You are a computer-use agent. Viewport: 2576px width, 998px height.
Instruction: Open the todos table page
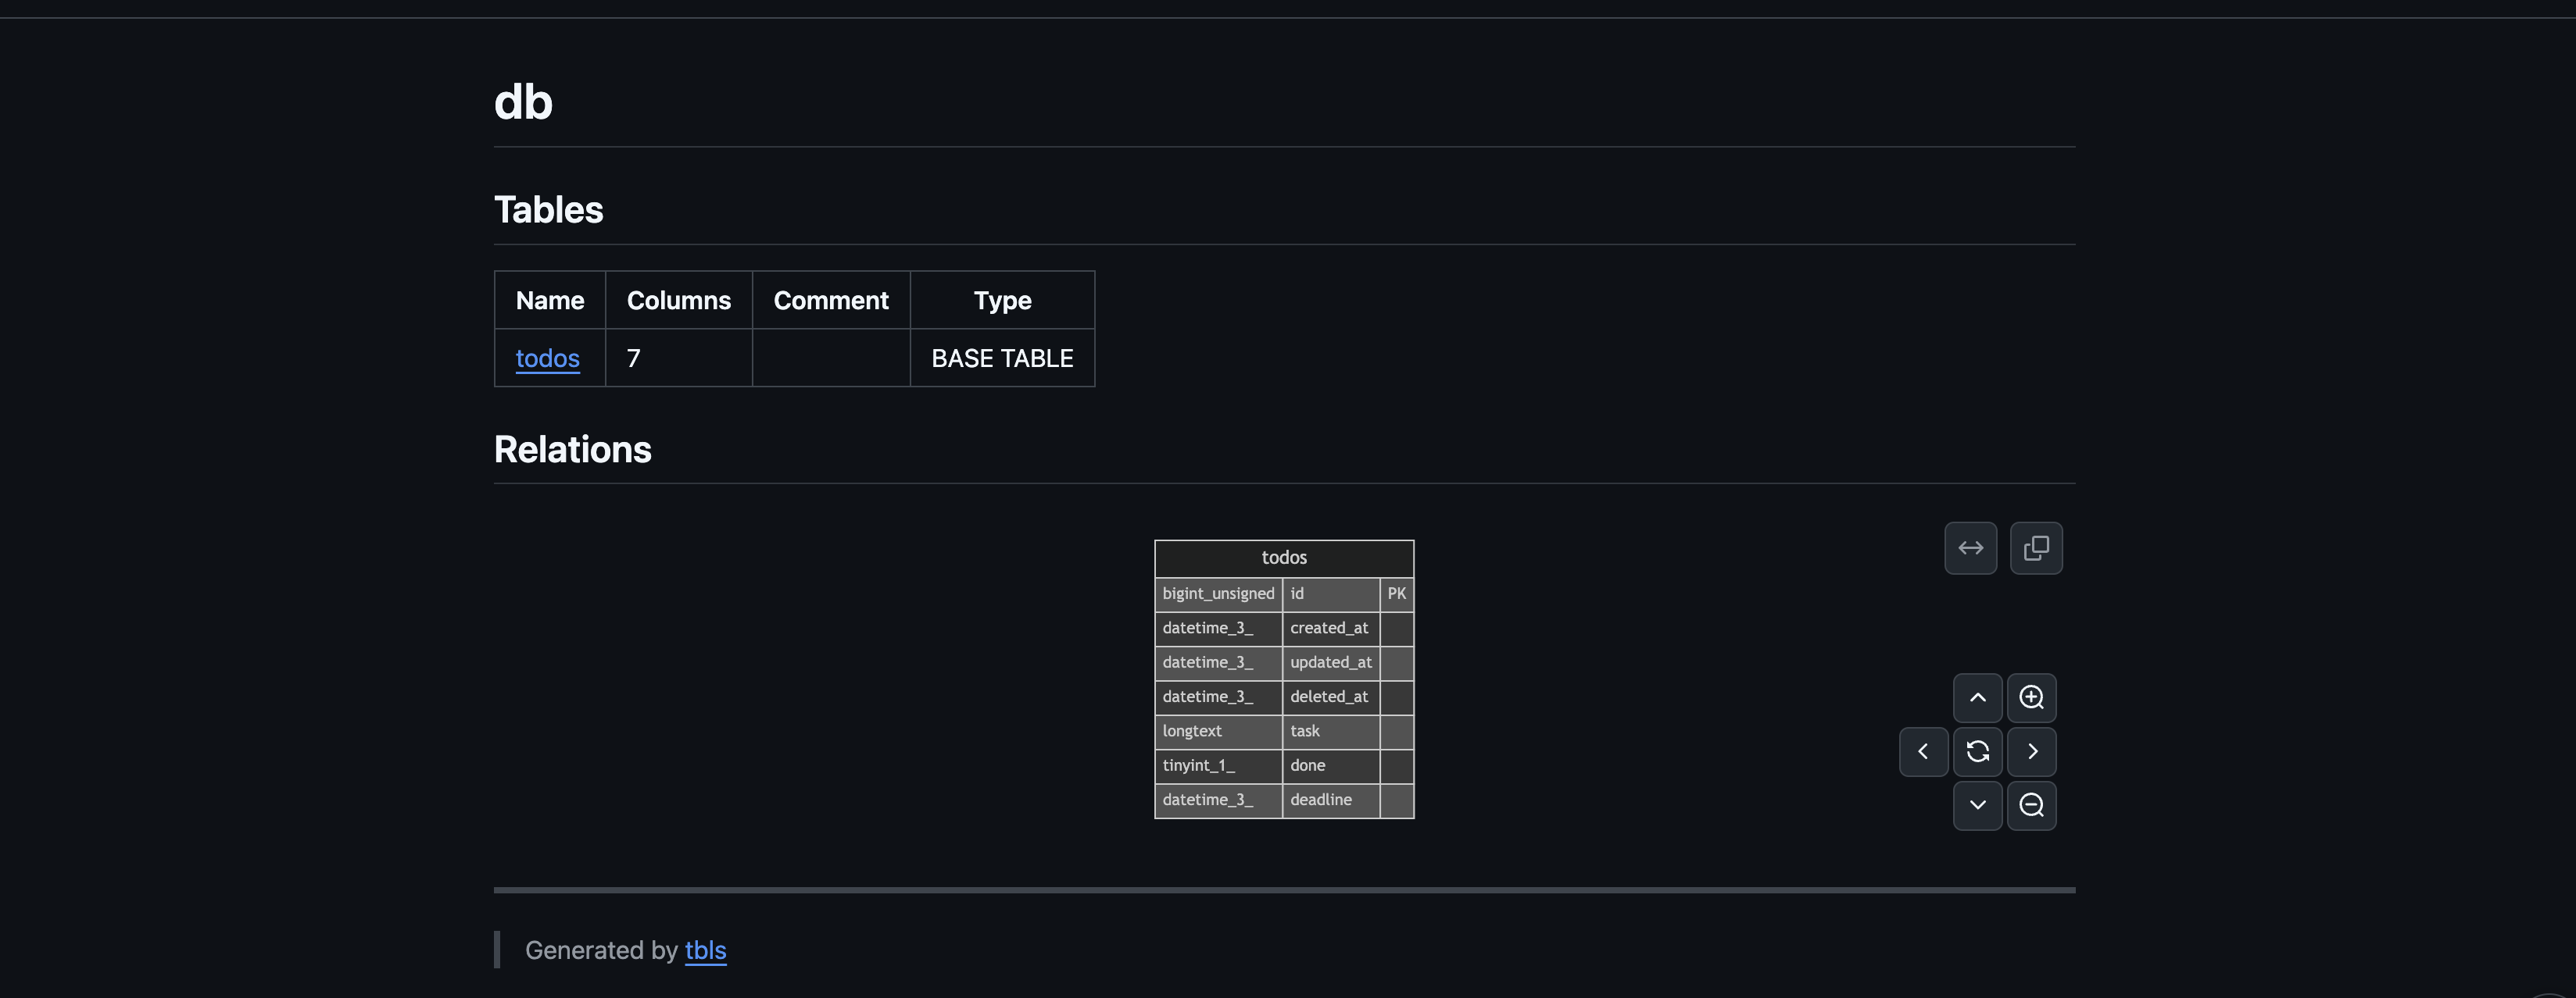pos(547,358)
